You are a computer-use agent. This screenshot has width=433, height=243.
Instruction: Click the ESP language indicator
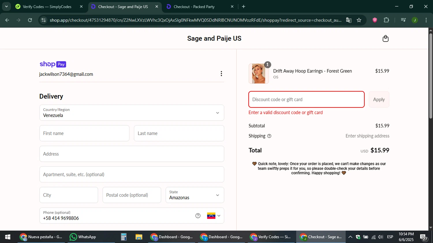(390, 237)
